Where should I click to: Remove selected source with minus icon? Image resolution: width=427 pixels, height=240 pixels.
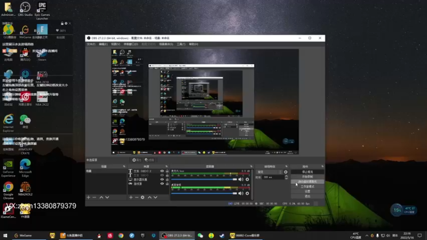[x=137, y=197]
